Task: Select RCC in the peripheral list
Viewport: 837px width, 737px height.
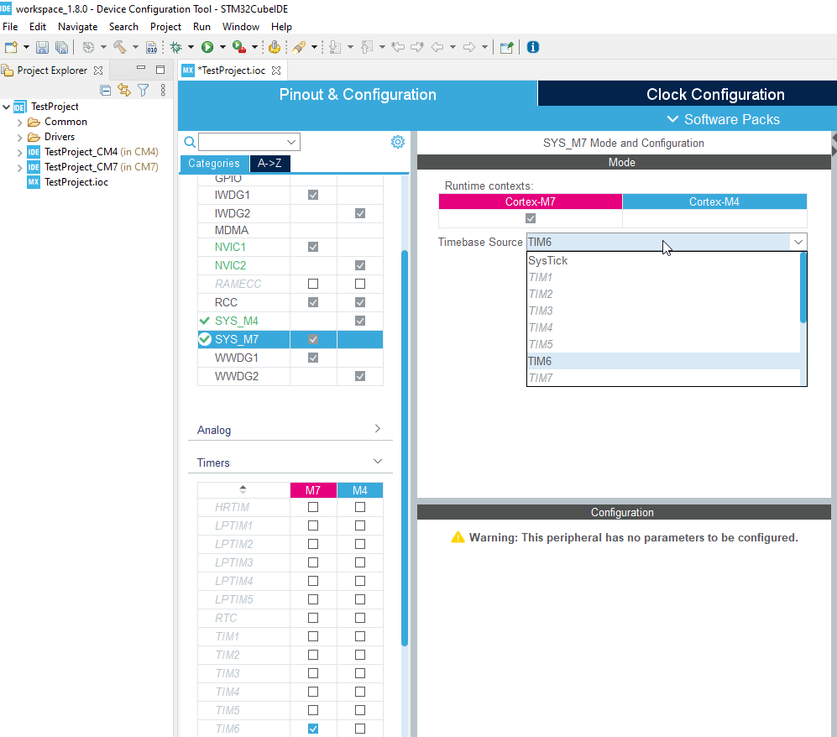Action: pyautogui.click(x=226, y=302)
